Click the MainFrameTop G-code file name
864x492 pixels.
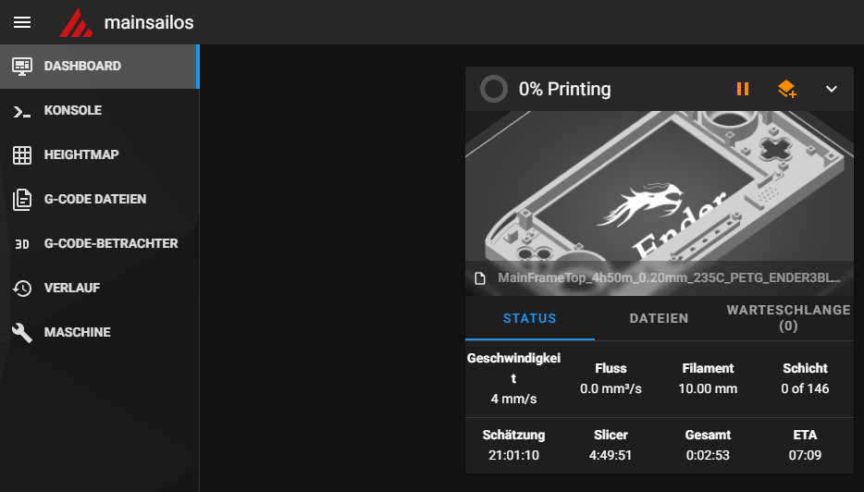click(669, 277)
